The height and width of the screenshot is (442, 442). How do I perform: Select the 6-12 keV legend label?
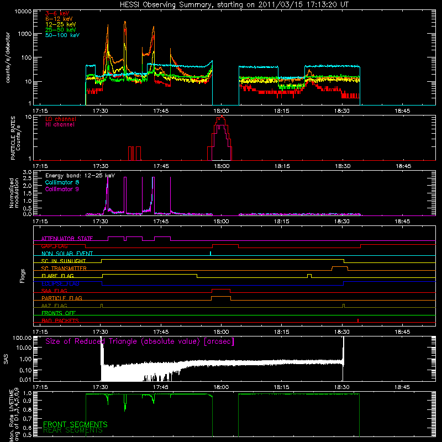point(59,19)
